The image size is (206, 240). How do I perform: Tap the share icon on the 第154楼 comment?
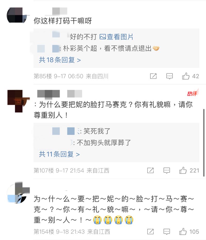[x=150, y=231]
